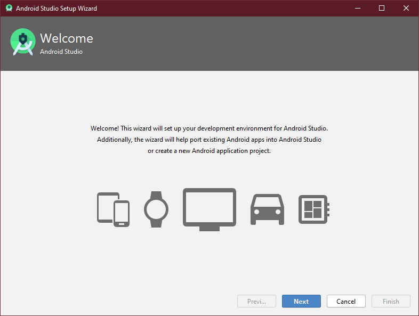
Task: Close the Setup Wizard window
Action: [406, 8]
